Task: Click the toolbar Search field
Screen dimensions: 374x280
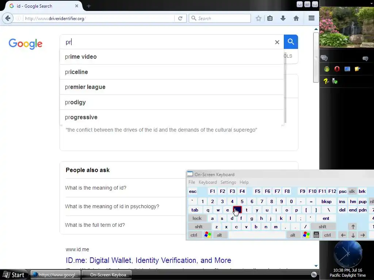Action: pyautogui.click(x=220, y=18)
